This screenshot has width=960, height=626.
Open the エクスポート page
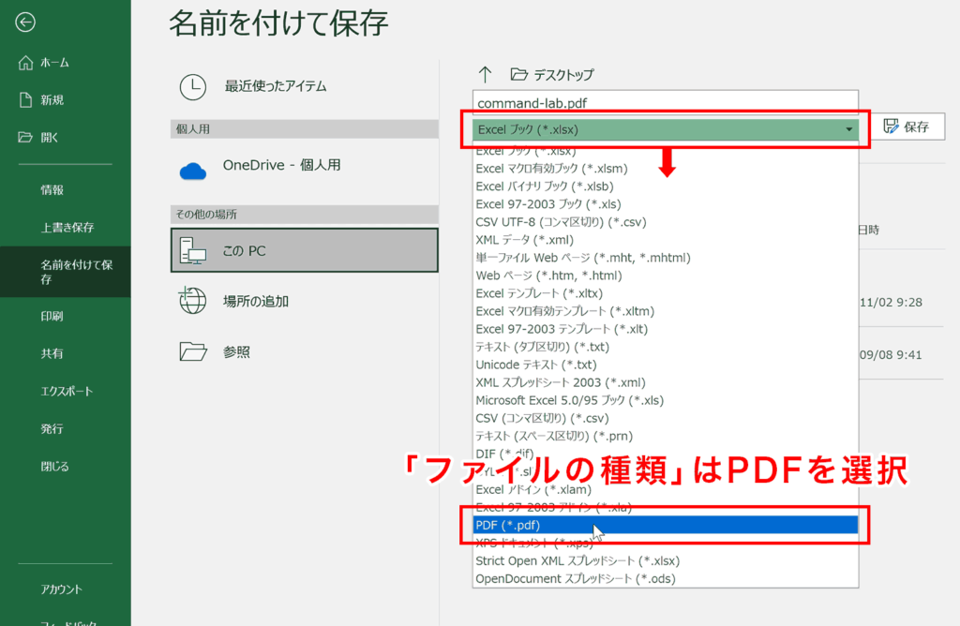pyautogui.click(x=65, y=391)
